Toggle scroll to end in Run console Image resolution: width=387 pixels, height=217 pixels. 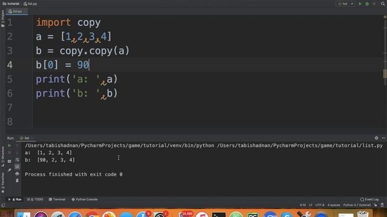click(17, 167)
